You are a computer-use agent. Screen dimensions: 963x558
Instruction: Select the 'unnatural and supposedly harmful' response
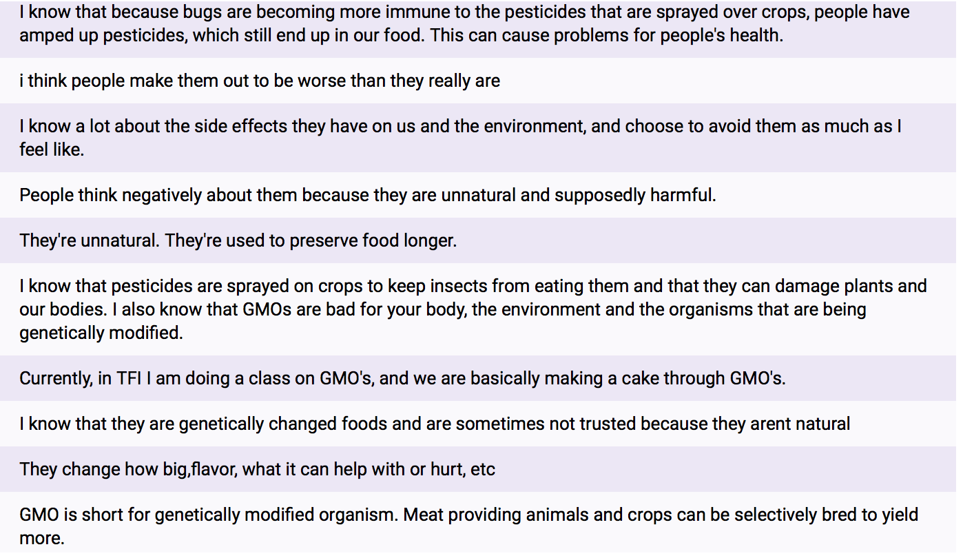point(368,195)
